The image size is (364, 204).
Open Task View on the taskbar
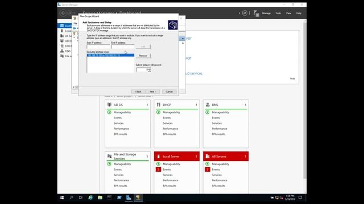[81, 198]
